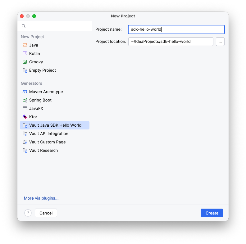Click the green zoom window button
Viewport: 246px width, 244px height.
[34, 16]
